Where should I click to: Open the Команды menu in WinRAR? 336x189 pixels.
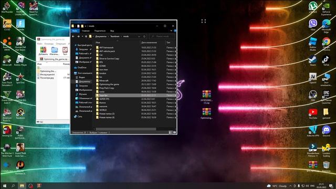tap(49, 44)
